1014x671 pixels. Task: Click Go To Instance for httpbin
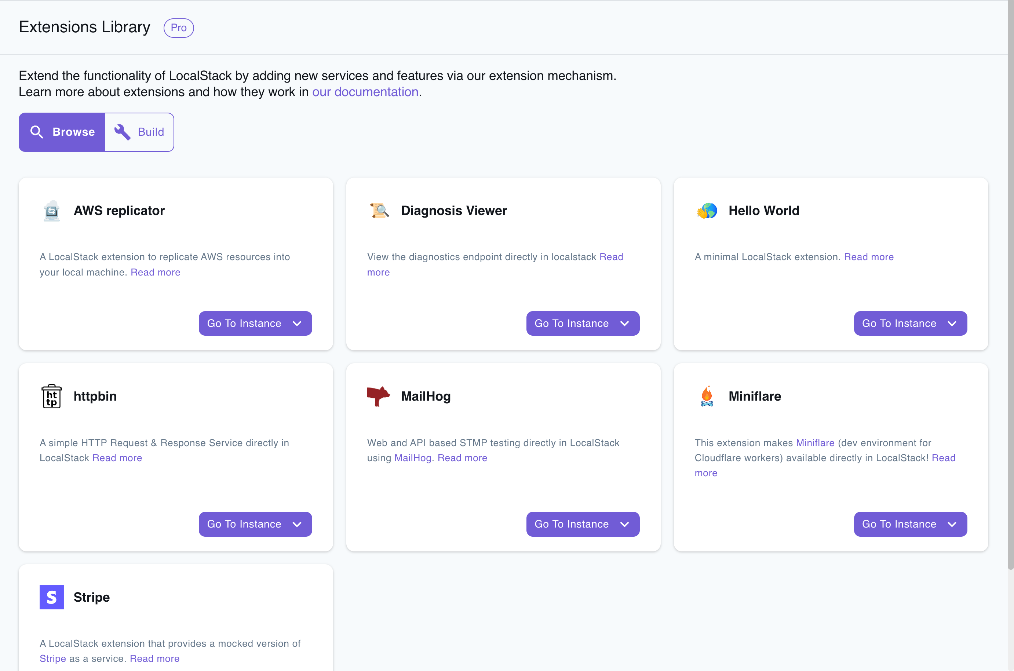[x=244, y=524]
